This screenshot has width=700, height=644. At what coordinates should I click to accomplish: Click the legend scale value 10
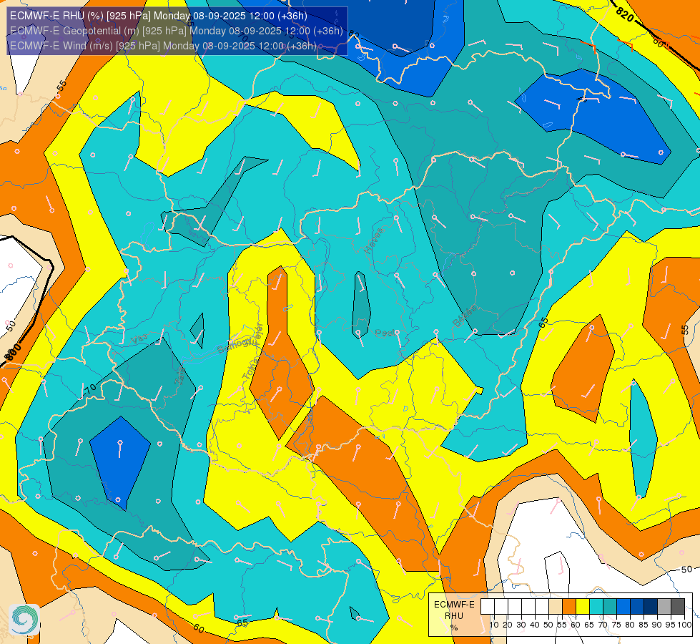pos(494,625)
